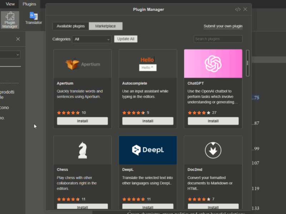Click the Update All button
The width and height of the screenshot is (286, 214).
tap(125, 39)
